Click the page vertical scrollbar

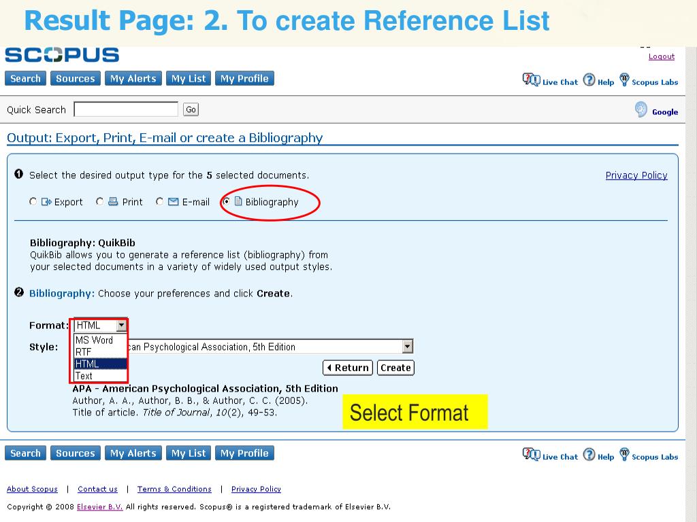(691, 284)
